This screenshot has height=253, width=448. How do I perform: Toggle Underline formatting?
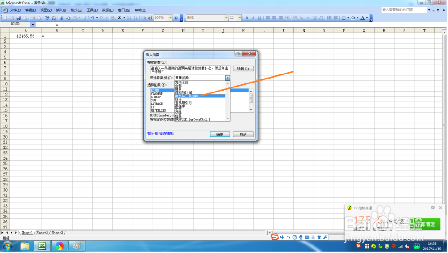(259, 18)
